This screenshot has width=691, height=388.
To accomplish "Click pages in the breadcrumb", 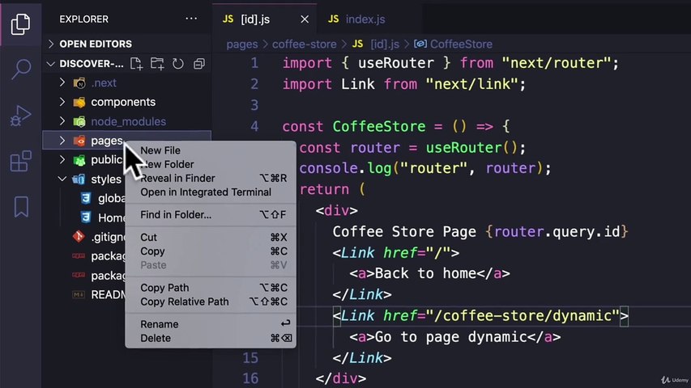I will 242,44.
